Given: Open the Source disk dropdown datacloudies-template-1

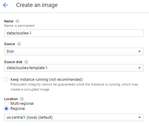Looking at the screenshot, I should point(74,68).
